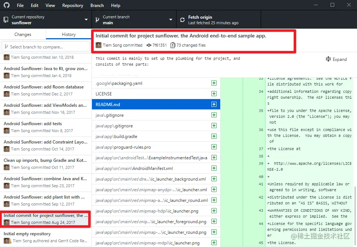Select commit Clean up imports, bump Gradle
This screenshot has width=357, height=247.
(46, 164)
